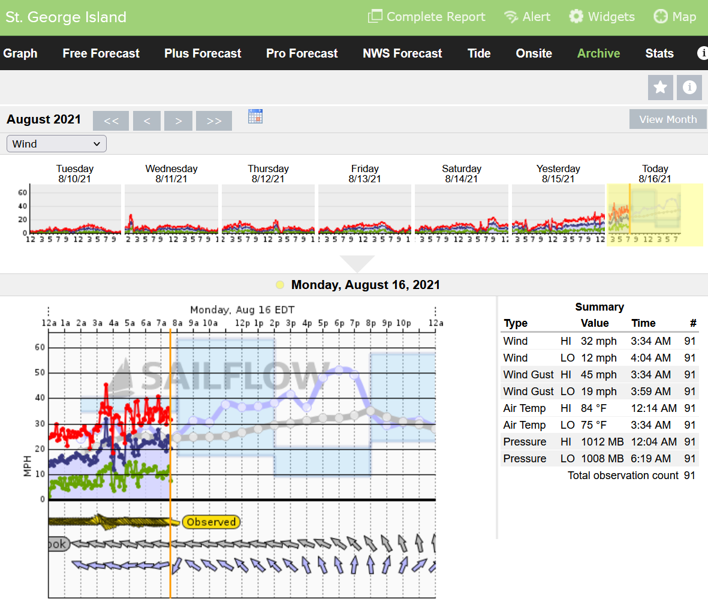
Task: Add station to favorites with star icon
Action: (x=660, y=87)
